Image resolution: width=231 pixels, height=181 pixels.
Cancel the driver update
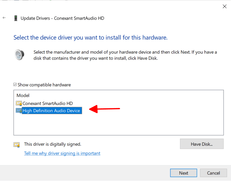[213, 173]
